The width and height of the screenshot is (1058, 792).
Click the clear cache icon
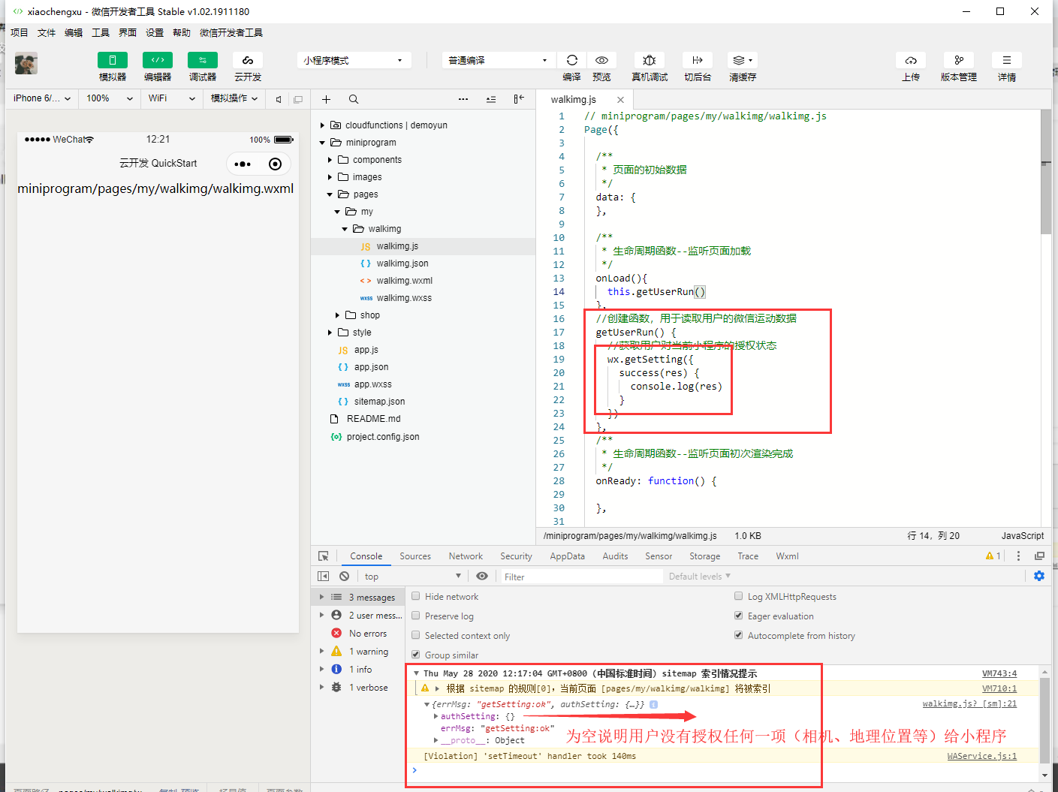pos(742,60)
